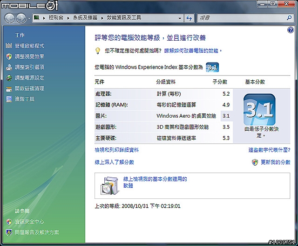Open 調整電源設定 task link

[29, 78]
